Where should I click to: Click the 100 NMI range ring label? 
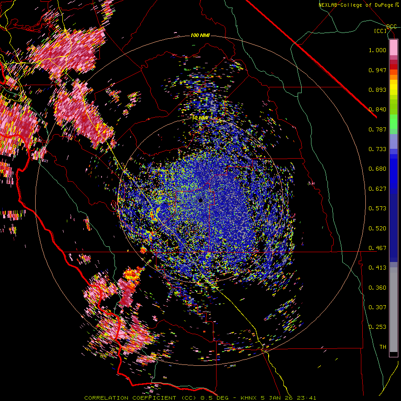(x=200, y=35)
